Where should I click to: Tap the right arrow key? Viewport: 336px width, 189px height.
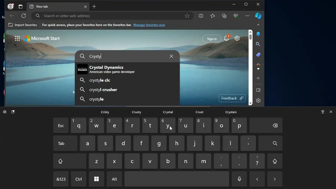(x=275, y=179)
